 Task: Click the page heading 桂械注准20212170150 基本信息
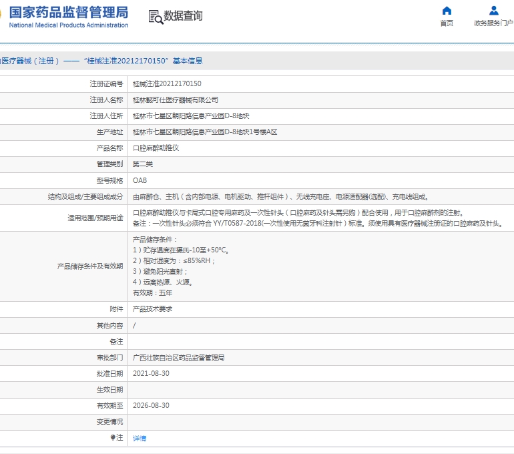(144, 61)
